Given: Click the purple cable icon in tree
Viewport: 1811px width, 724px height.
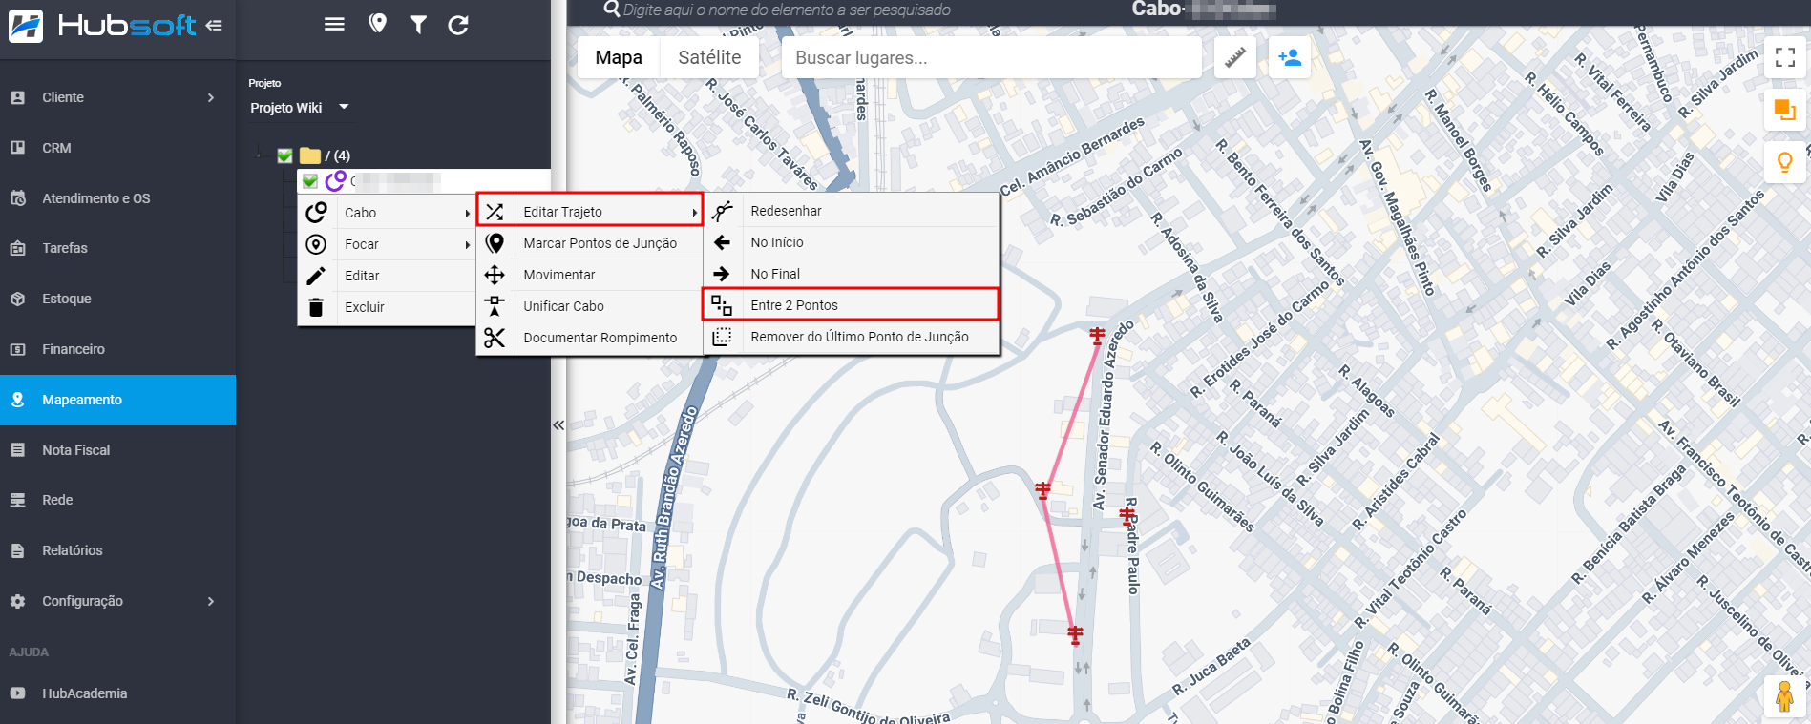Looking at the screenshot, I should click(x=335, y=180).
